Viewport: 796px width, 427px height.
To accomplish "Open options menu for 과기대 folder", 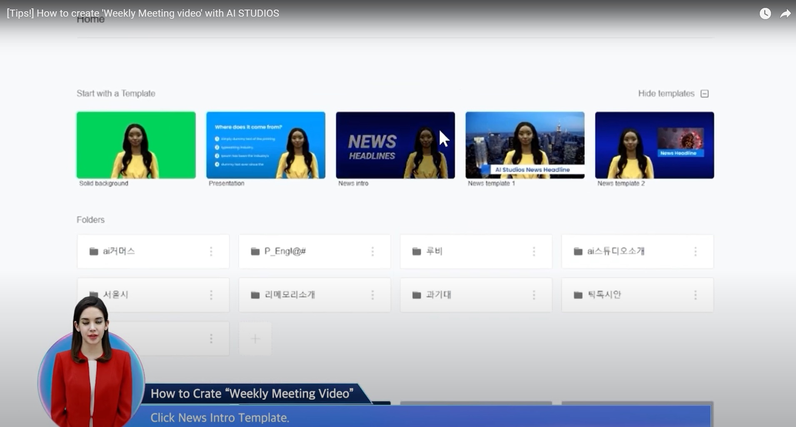I will [534, 295].
